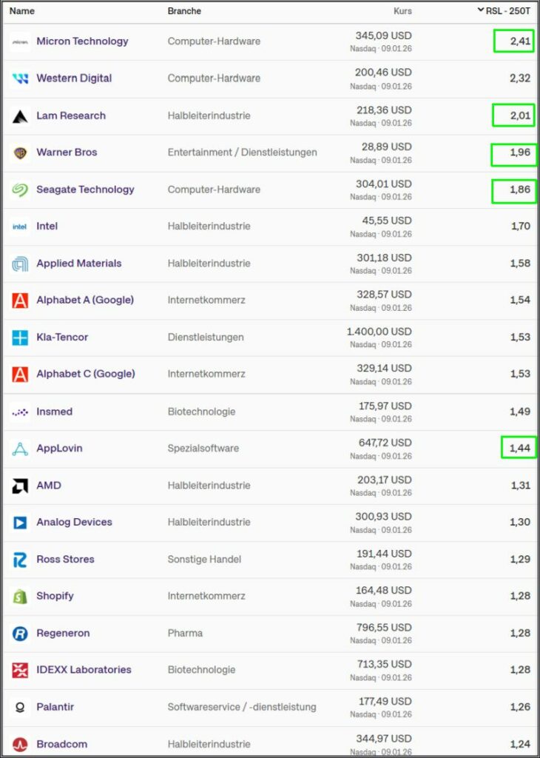Click the Intel logo icon

click(20, 227)
